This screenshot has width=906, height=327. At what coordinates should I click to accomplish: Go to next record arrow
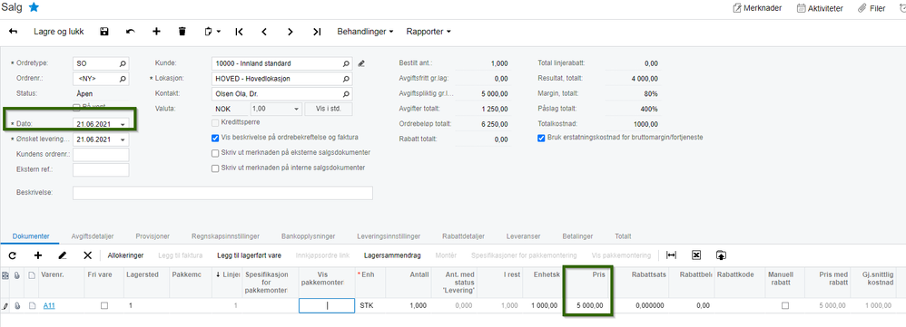291,32
